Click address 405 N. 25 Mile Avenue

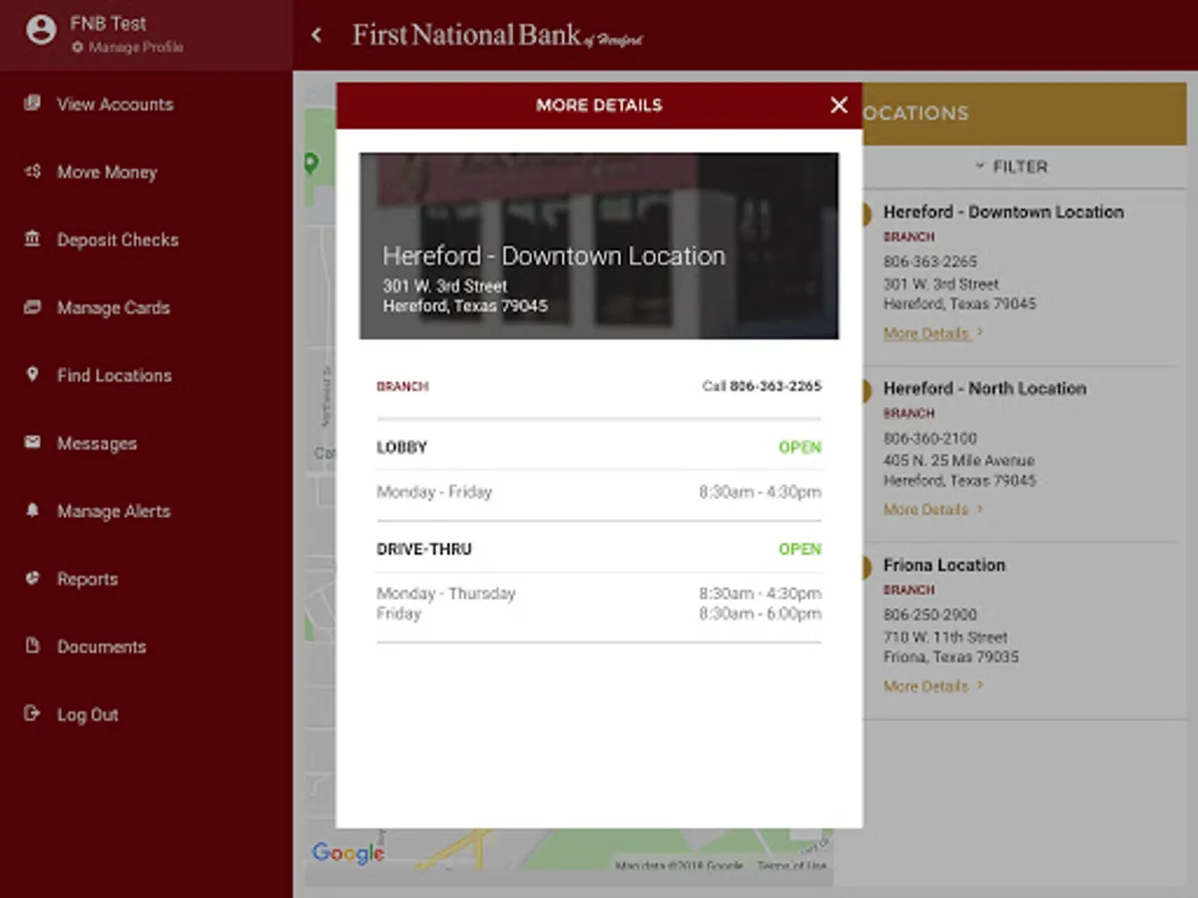coord(958,461)
